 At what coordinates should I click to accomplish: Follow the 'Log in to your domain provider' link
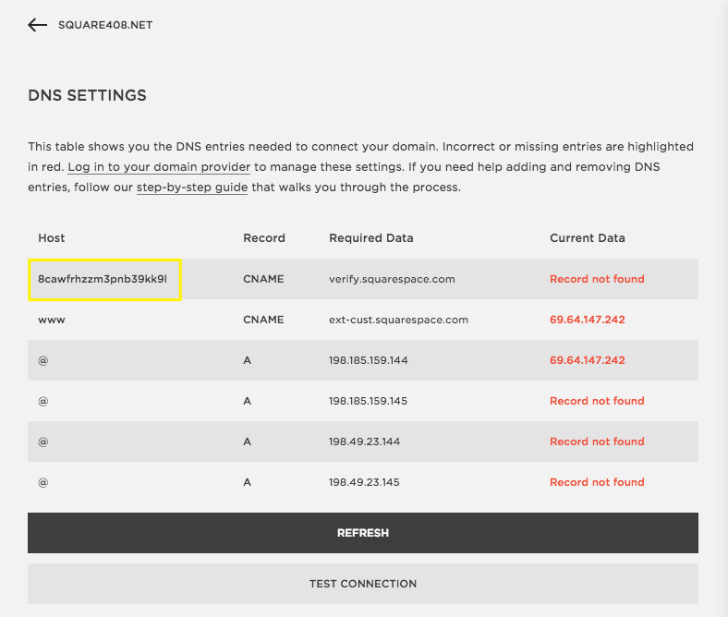(x=159, y=167)
